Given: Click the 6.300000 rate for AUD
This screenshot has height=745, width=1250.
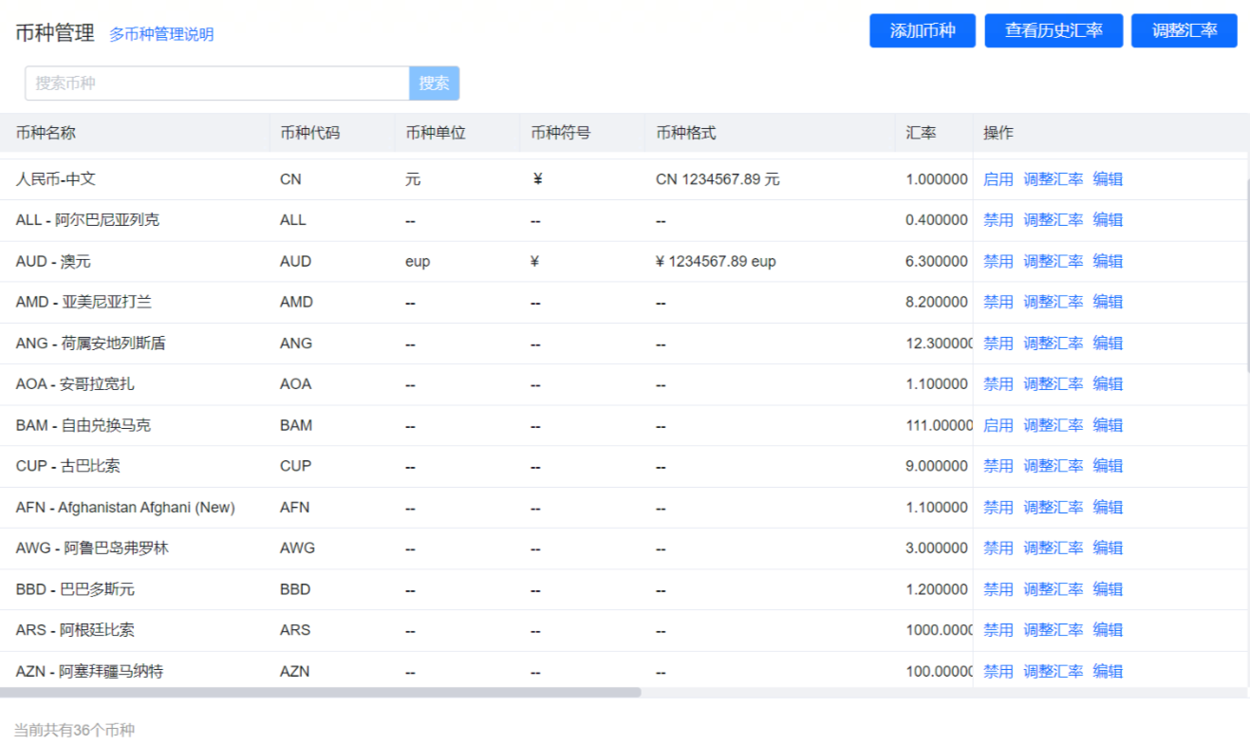Looking at the screenshot, I should click(937, 261).
